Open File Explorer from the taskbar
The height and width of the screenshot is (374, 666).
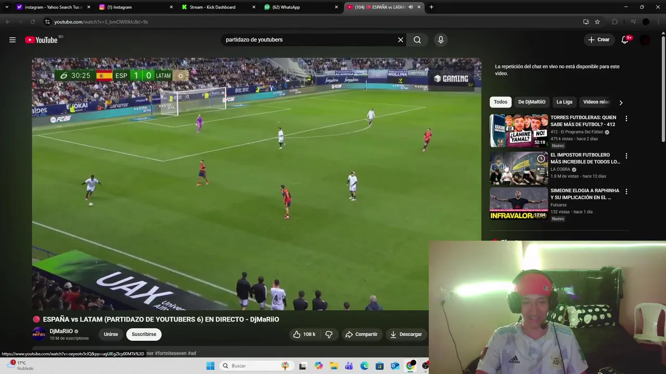(x=334, y=366)
